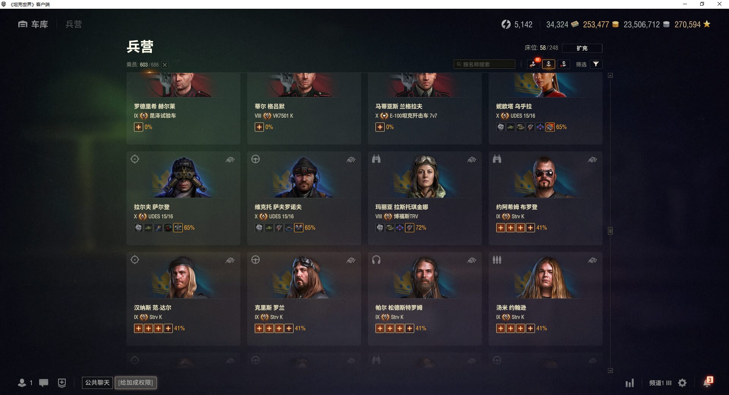The width and height of the screenshot is (729, 395).
Task: Click the scrollbar down arrow
Action: point(610,370)
